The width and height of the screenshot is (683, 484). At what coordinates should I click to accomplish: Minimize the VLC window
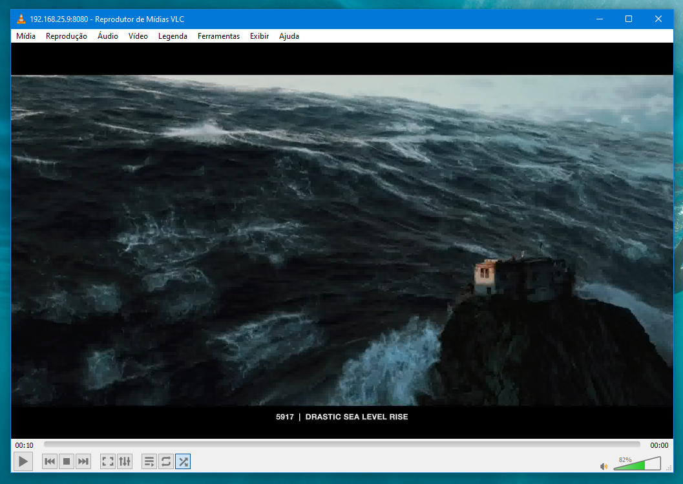tap(600, 19)
